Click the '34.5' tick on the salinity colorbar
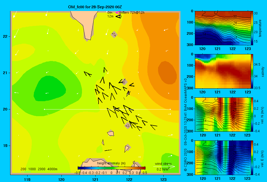The height and width of the screenshot is (182, 267). tap(257, 64)
